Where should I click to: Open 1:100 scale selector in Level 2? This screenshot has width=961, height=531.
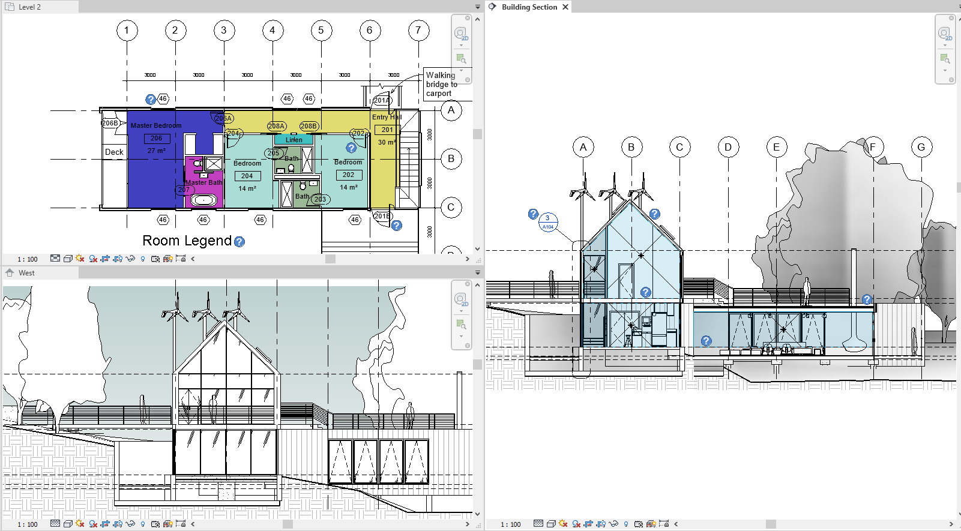tap(28, 259)
